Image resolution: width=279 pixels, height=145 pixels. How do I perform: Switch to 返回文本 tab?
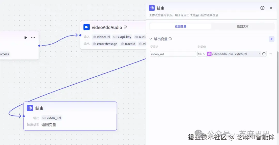(243, 26)
